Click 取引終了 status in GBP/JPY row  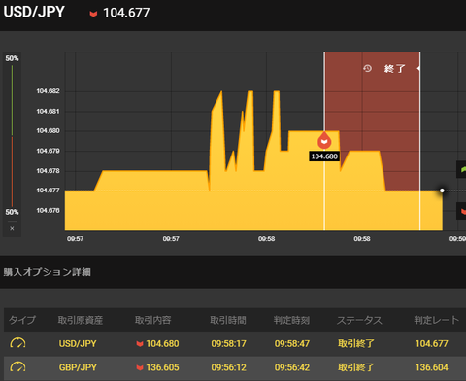356,367
